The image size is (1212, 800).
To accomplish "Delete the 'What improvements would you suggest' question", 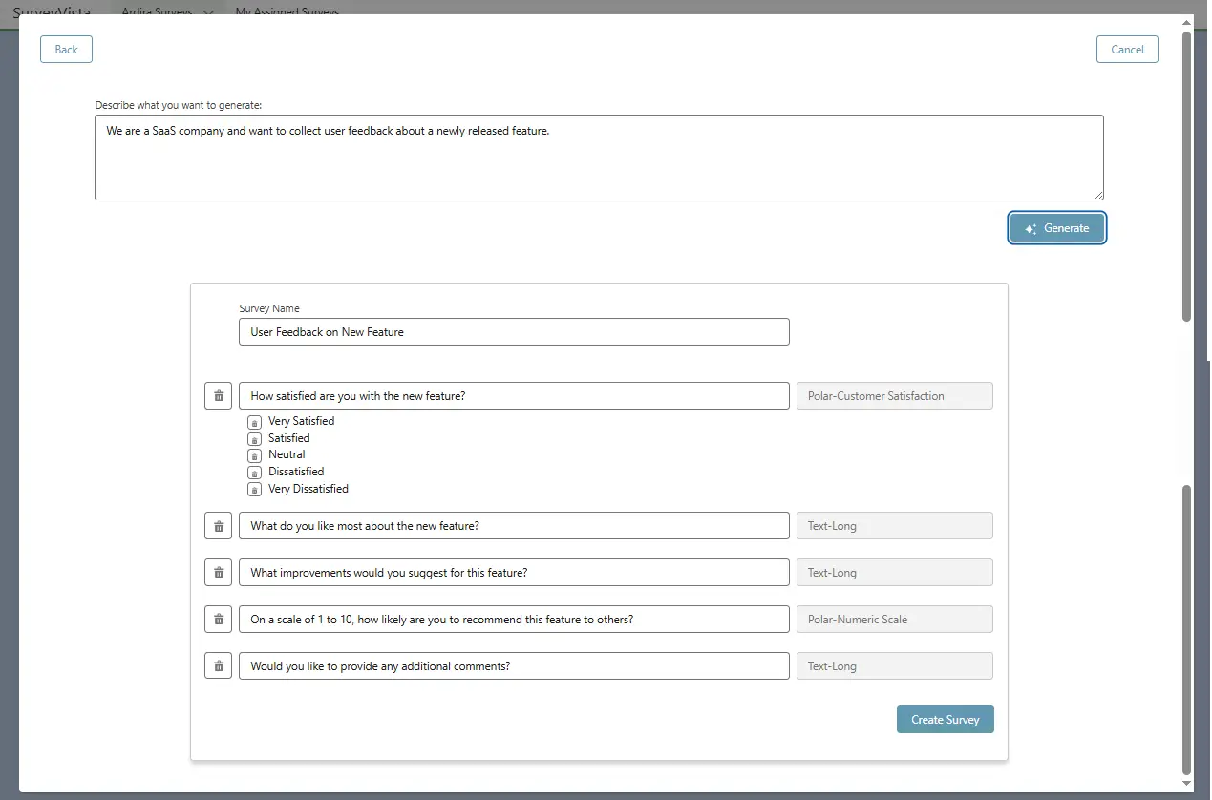I will pos(218,573).
